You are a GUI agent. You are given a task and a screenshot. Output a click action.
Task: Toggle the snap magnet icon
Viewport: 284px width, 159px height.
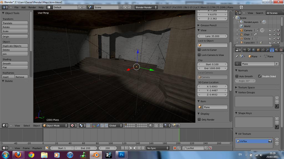click(161, 126)
